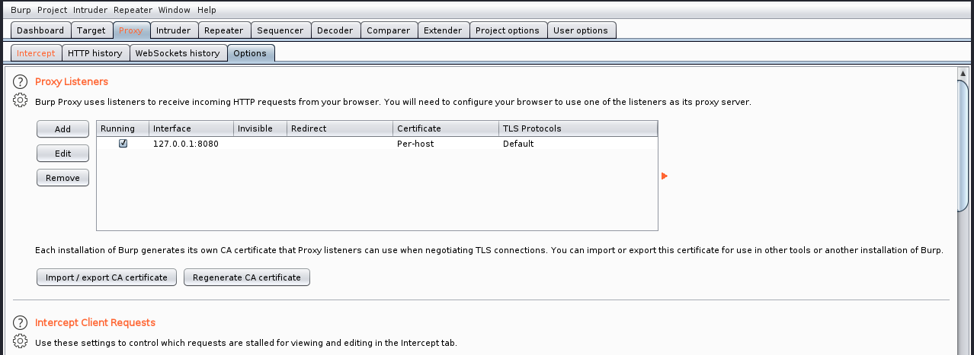
Task: Click Add to create proxy listener
Action: tap(62, 129)
